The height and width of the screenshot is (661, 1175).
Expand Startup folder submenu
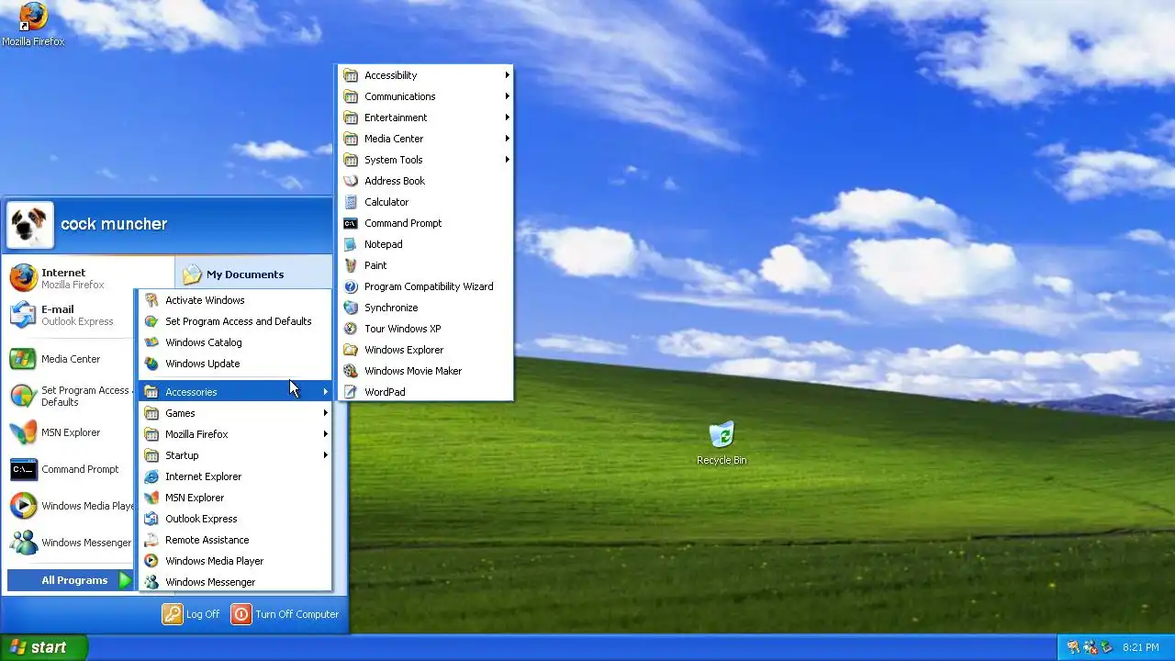(235, 455)
